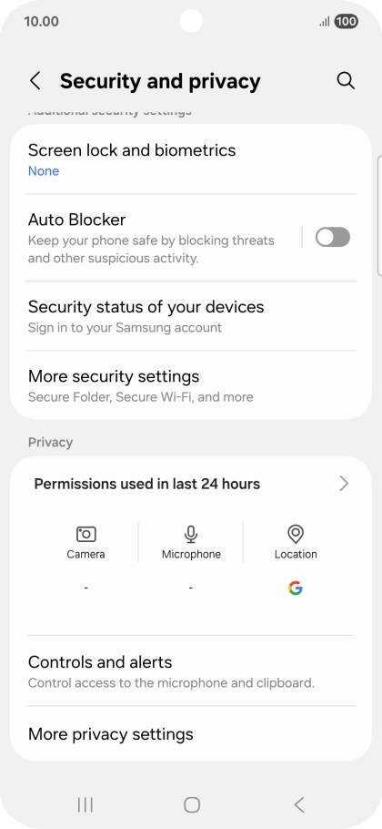Tap the blue None status link
Image resolution: width=382 pixels, height=829 pixels.
pos(44,170)
